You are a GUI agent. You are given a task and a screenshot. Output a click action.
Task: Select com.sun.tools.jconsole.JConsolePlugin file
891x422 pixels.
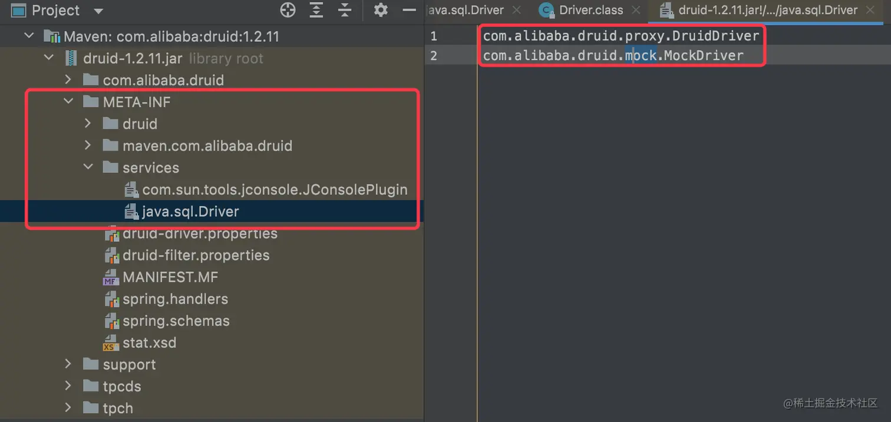point(275,190)
